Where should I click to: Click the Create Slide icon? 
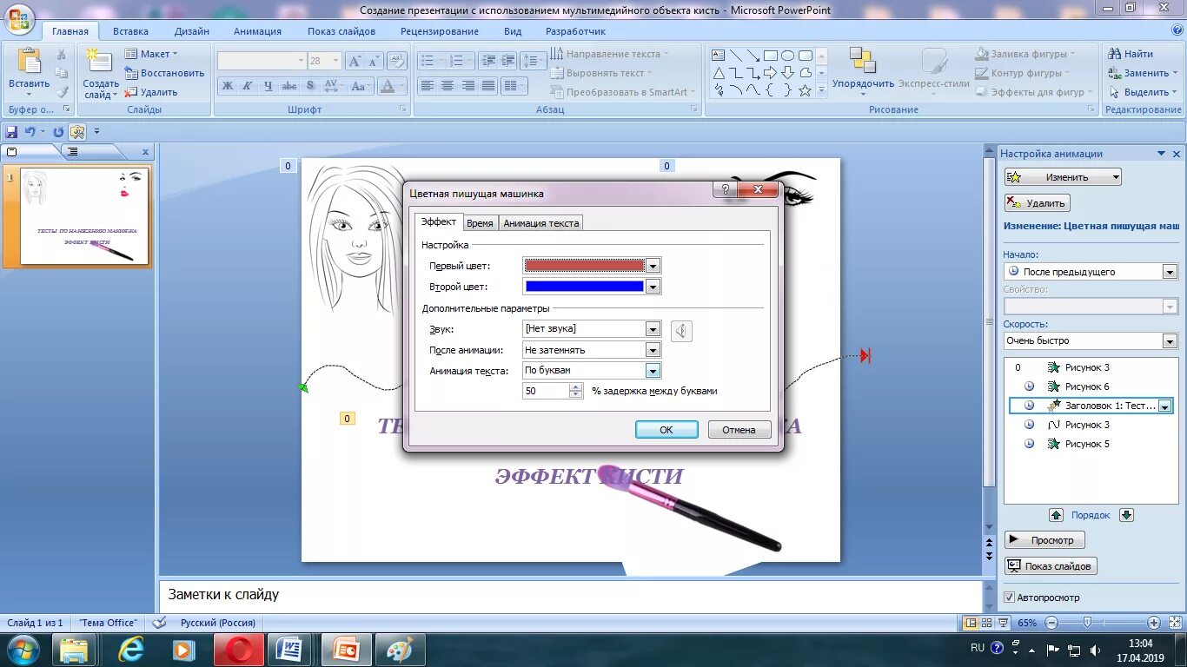coord(100,63)
